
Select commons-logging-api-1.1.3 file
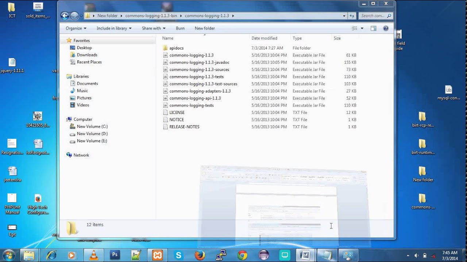point(195,98)
